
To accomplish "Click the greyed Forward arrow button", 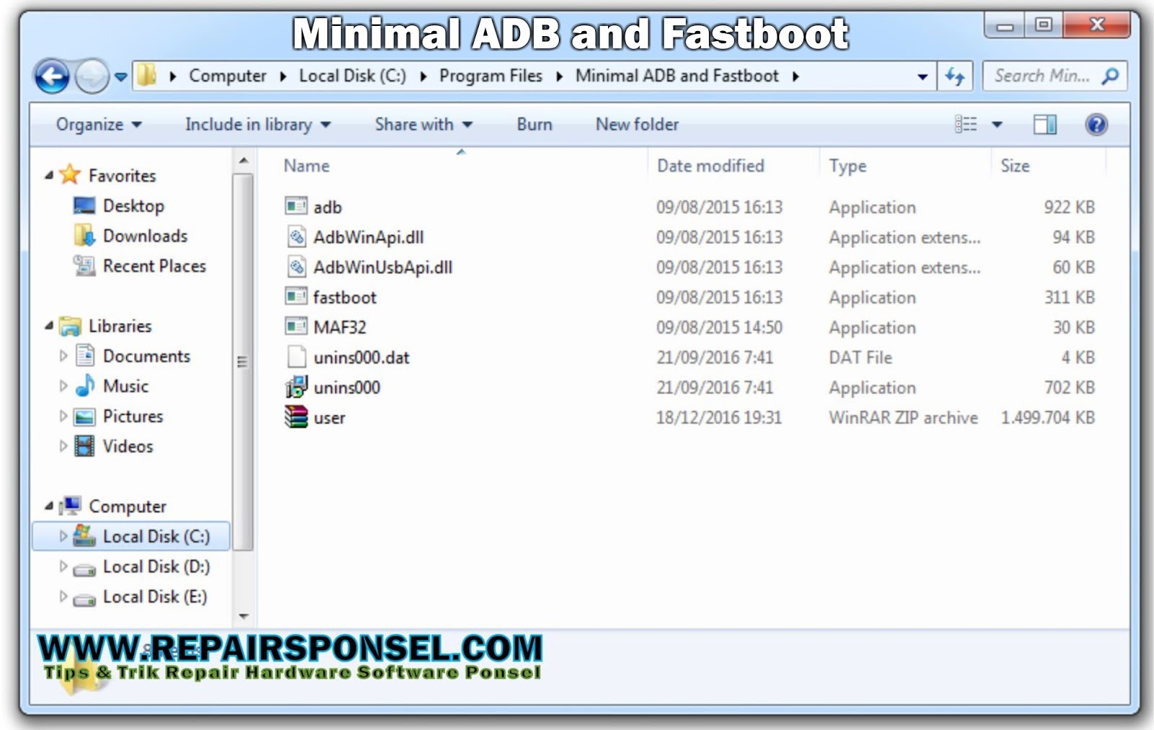I will click(92, 76).
